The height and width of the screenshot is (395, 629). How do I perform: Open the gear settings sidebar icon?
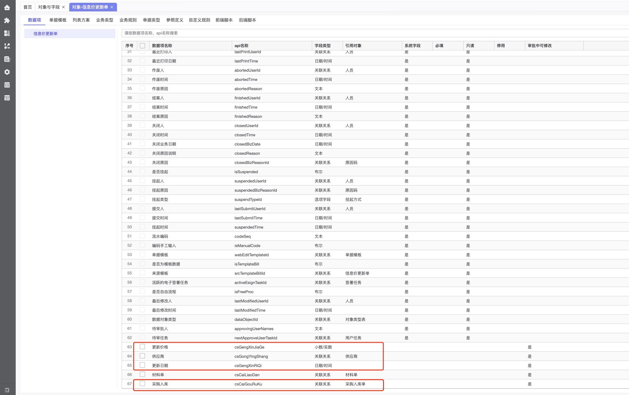pos(7,72)
